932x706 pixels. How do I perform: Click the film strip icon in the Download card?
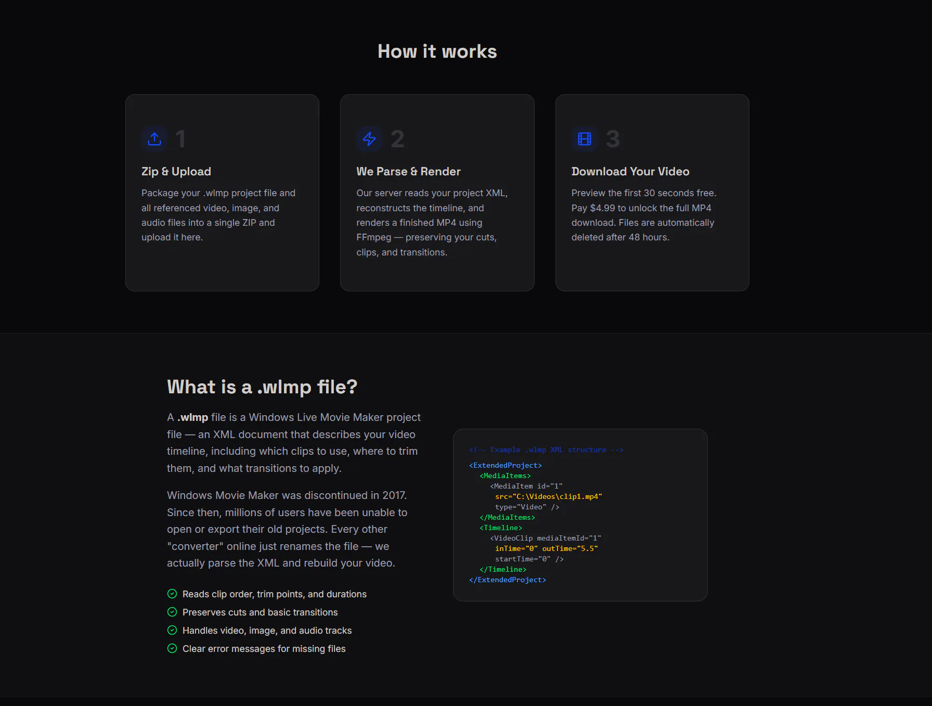pos(585,139)
